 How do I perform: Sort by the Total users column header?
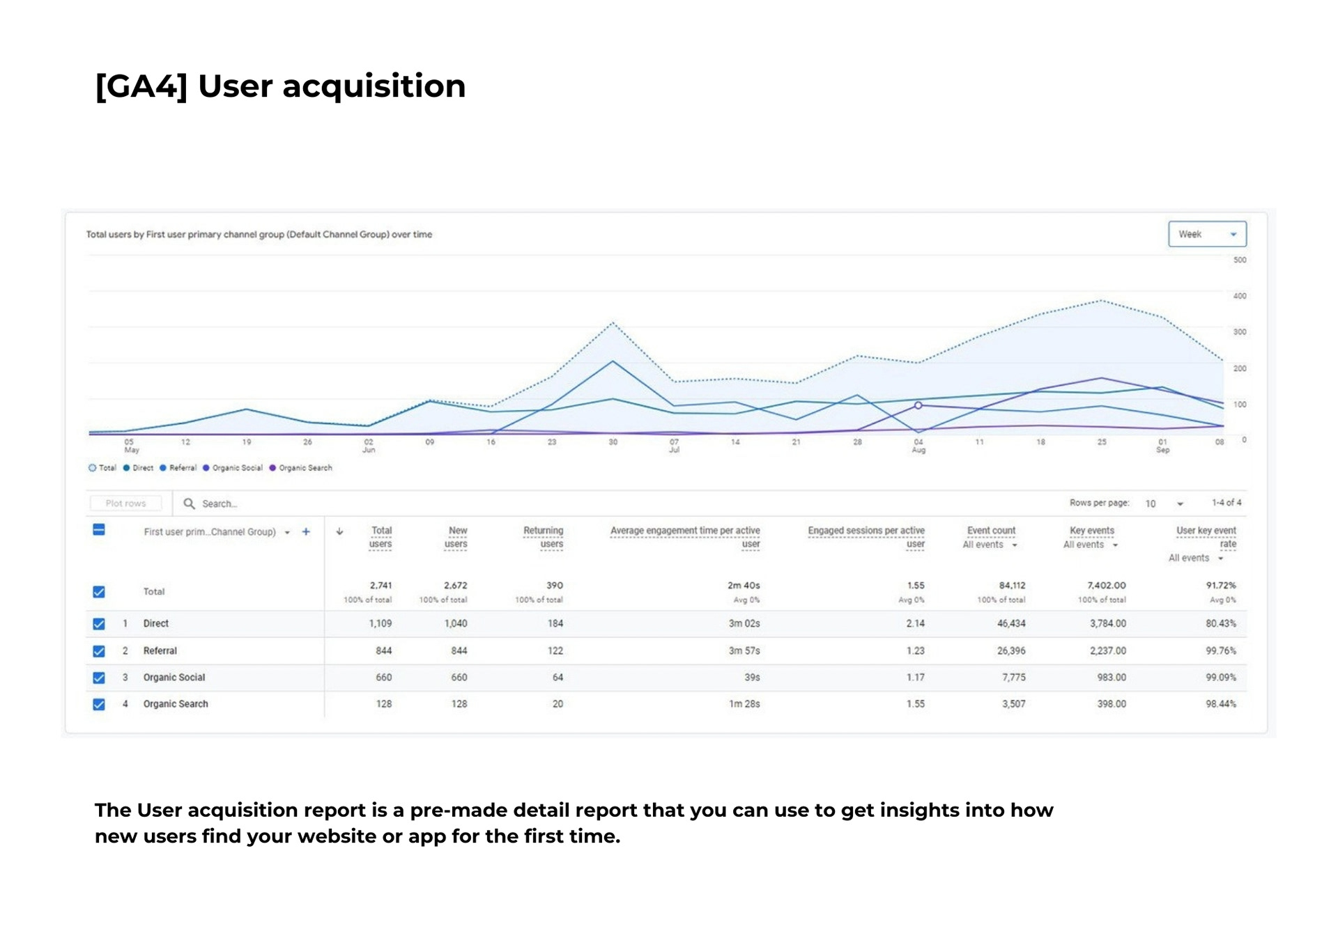pos(380,537)
